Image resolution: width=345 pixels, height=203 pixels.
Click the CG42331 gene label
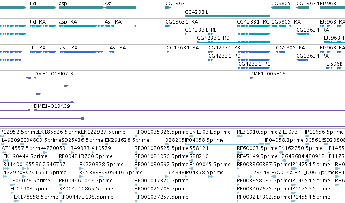[196, 12]
